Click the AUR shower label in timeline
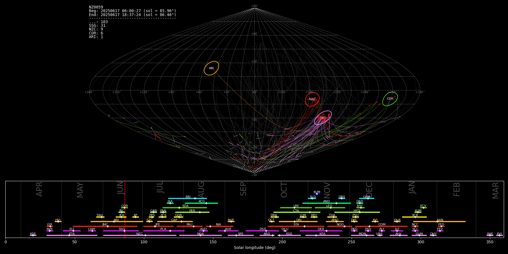The height and width of the screenshot is (254, 508). 228,229
